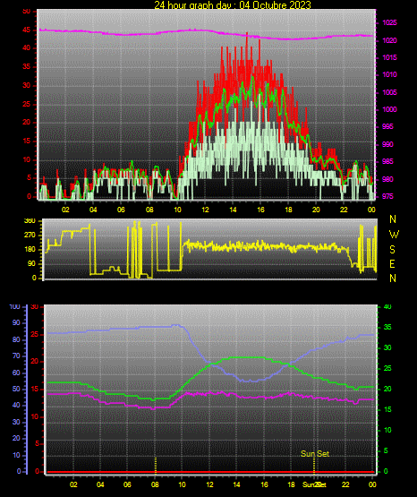The height and width of the screenshot is (497, 417).
Task: Click the green 40 temperature axis label
Action: (x=387, y=307)
